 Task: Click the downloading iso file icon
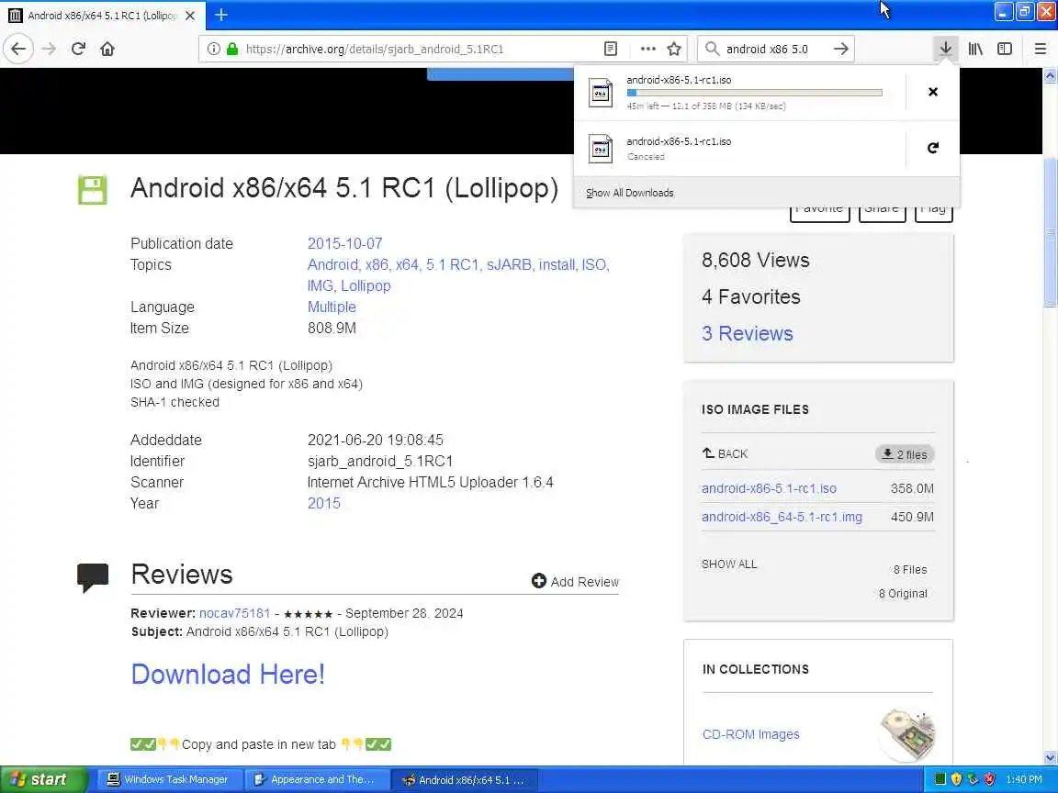click(x=601, y=93)
